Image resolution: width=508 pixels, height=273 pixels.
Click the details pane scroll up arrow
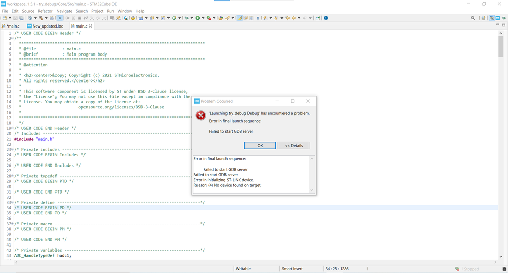pyautogui.click(x=312, y=159)
